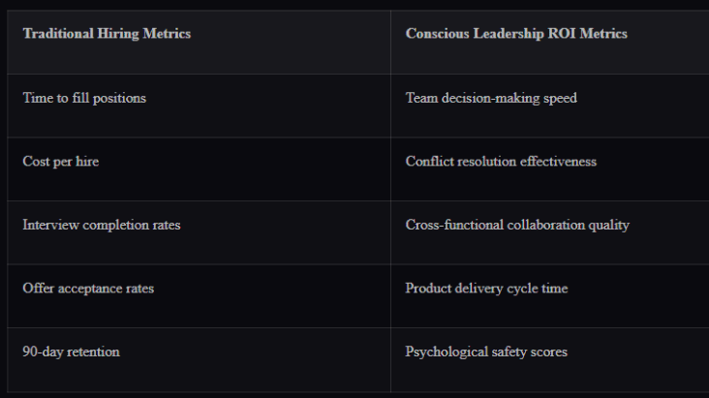Click the word Interview in the left column
Image resolution: width=709 pixels, height=398 pixels.
click(x=48, y=225)
